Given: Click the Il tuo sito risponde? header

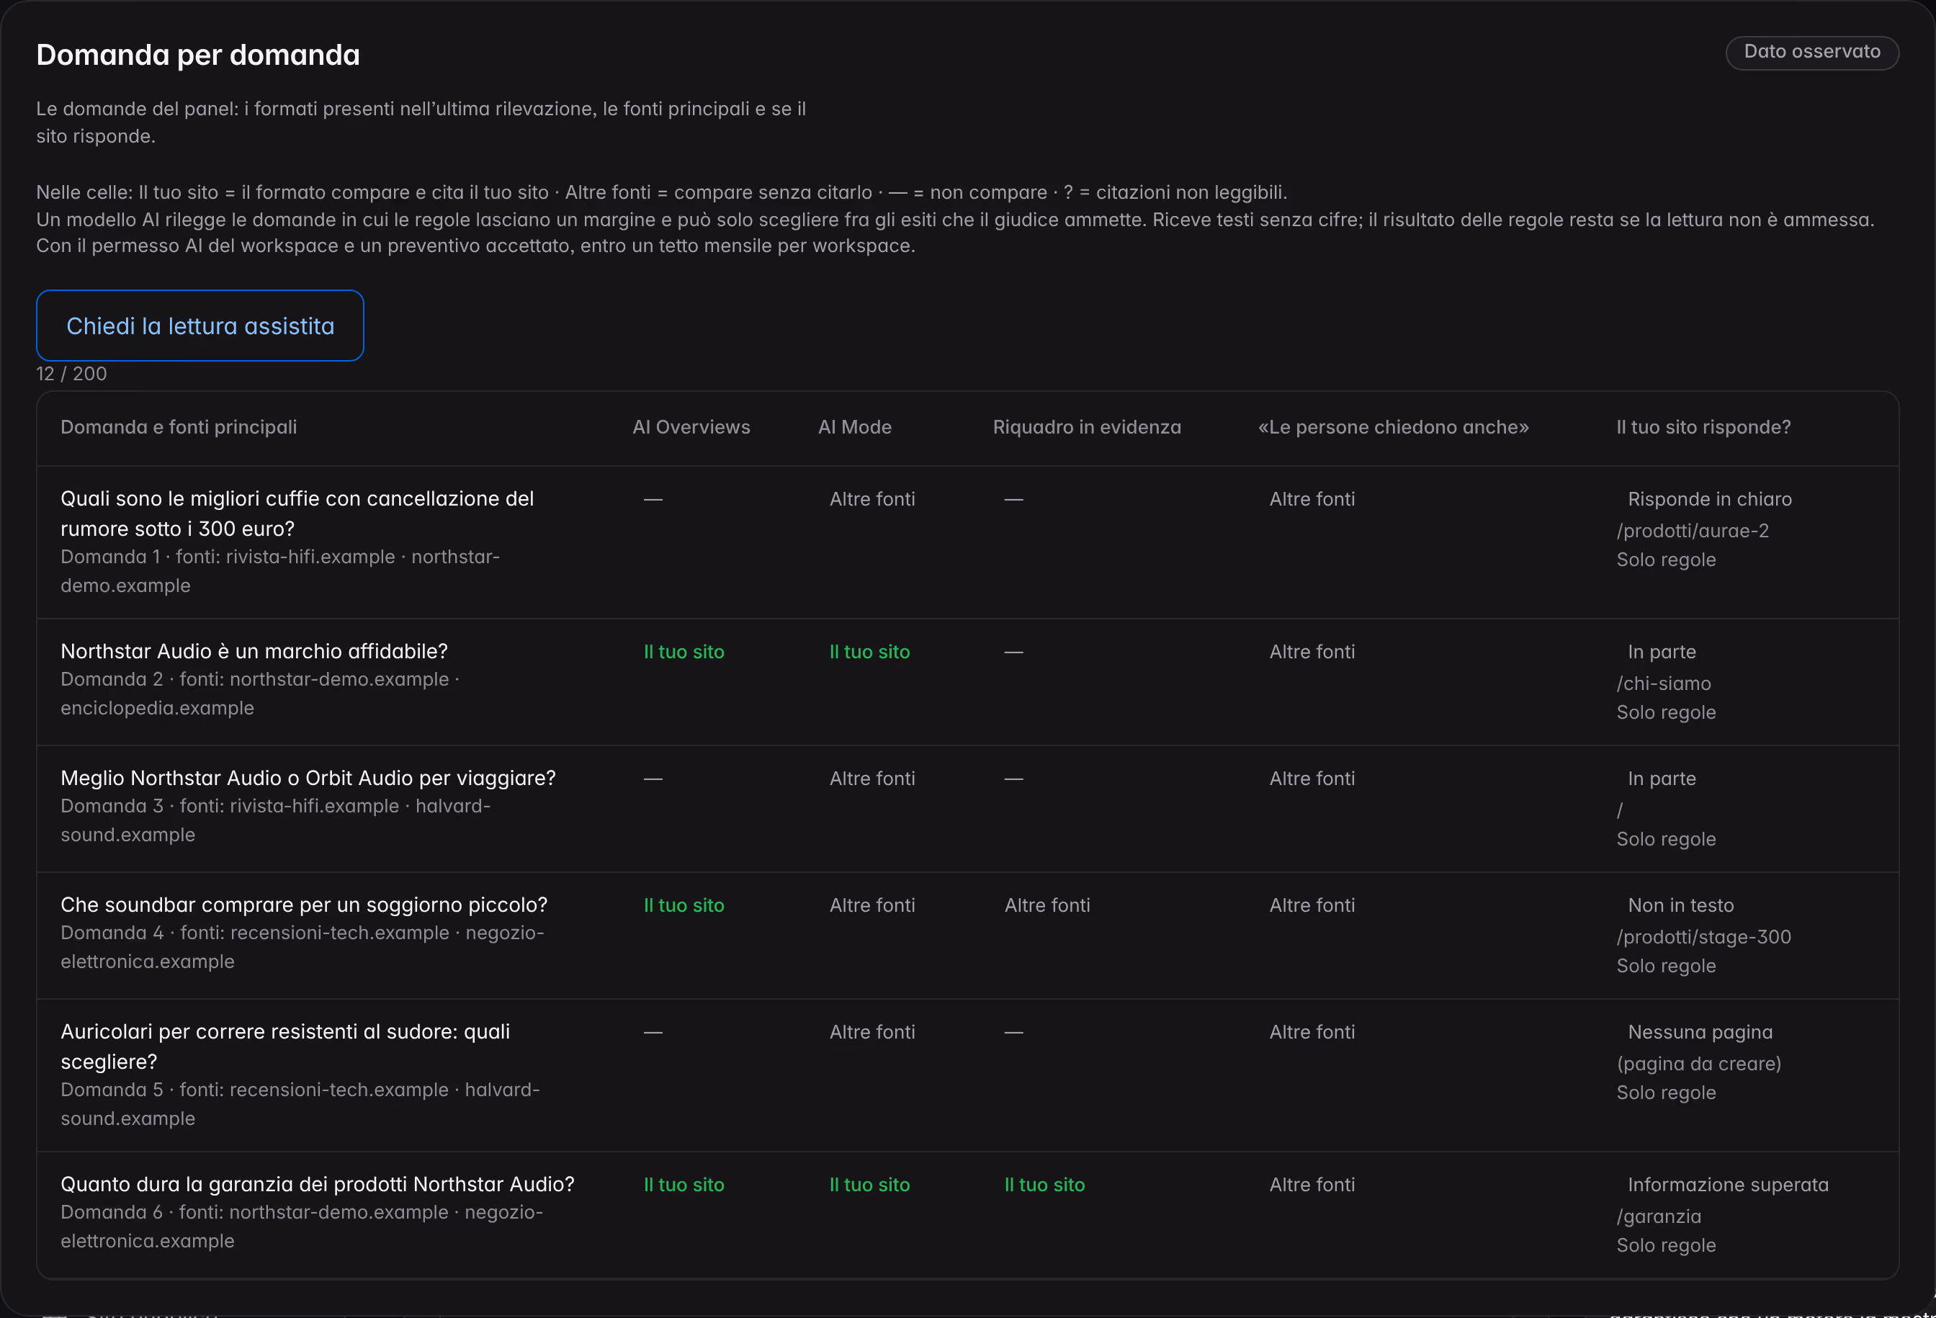Looking at the screenshot, I should 1703,427.
